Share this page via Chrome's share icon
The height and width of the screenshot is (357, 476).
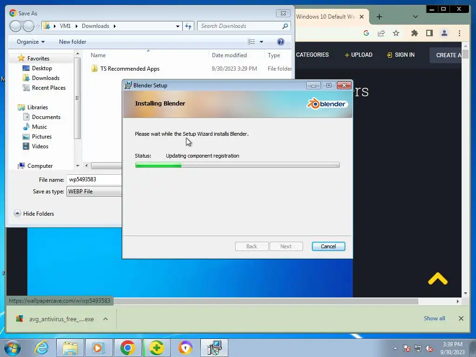(x=381, y=33)
